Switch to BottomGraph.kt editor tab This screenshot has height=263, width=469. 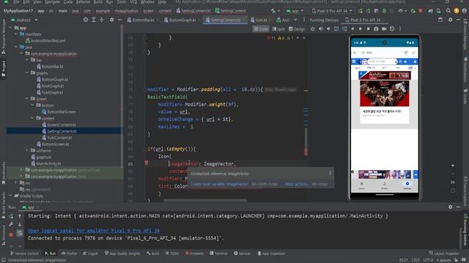point(180,20)
